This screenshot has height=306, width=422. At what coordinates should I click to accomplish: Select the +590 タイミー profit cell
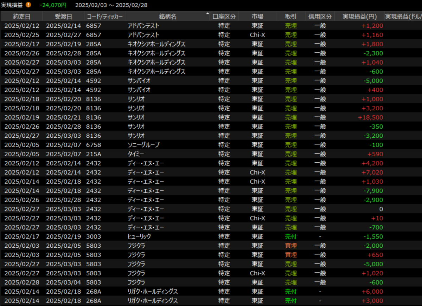coord(375,154)
